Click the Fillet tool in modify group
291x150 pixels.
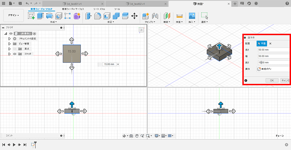click(98, 16)
